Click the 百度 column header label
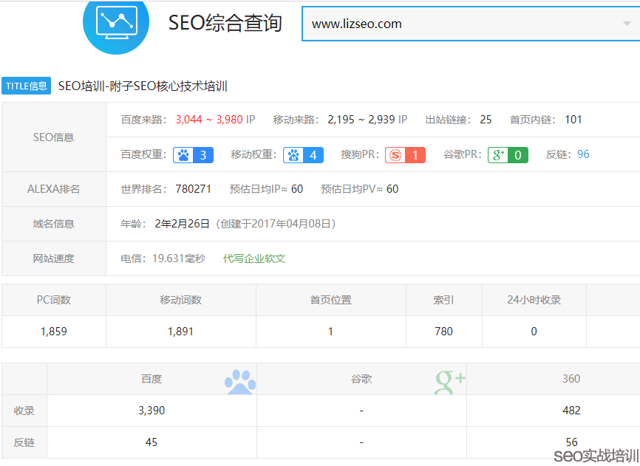This screenshot has height=466, width=640. [x=152, y=379]
